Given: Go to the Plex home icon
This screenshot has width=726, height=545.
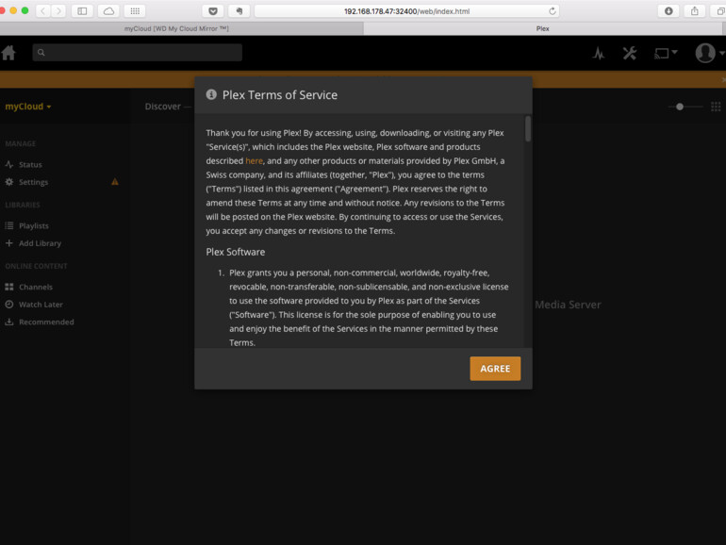Looking at the screenshot, I should [x=8, y=53].
